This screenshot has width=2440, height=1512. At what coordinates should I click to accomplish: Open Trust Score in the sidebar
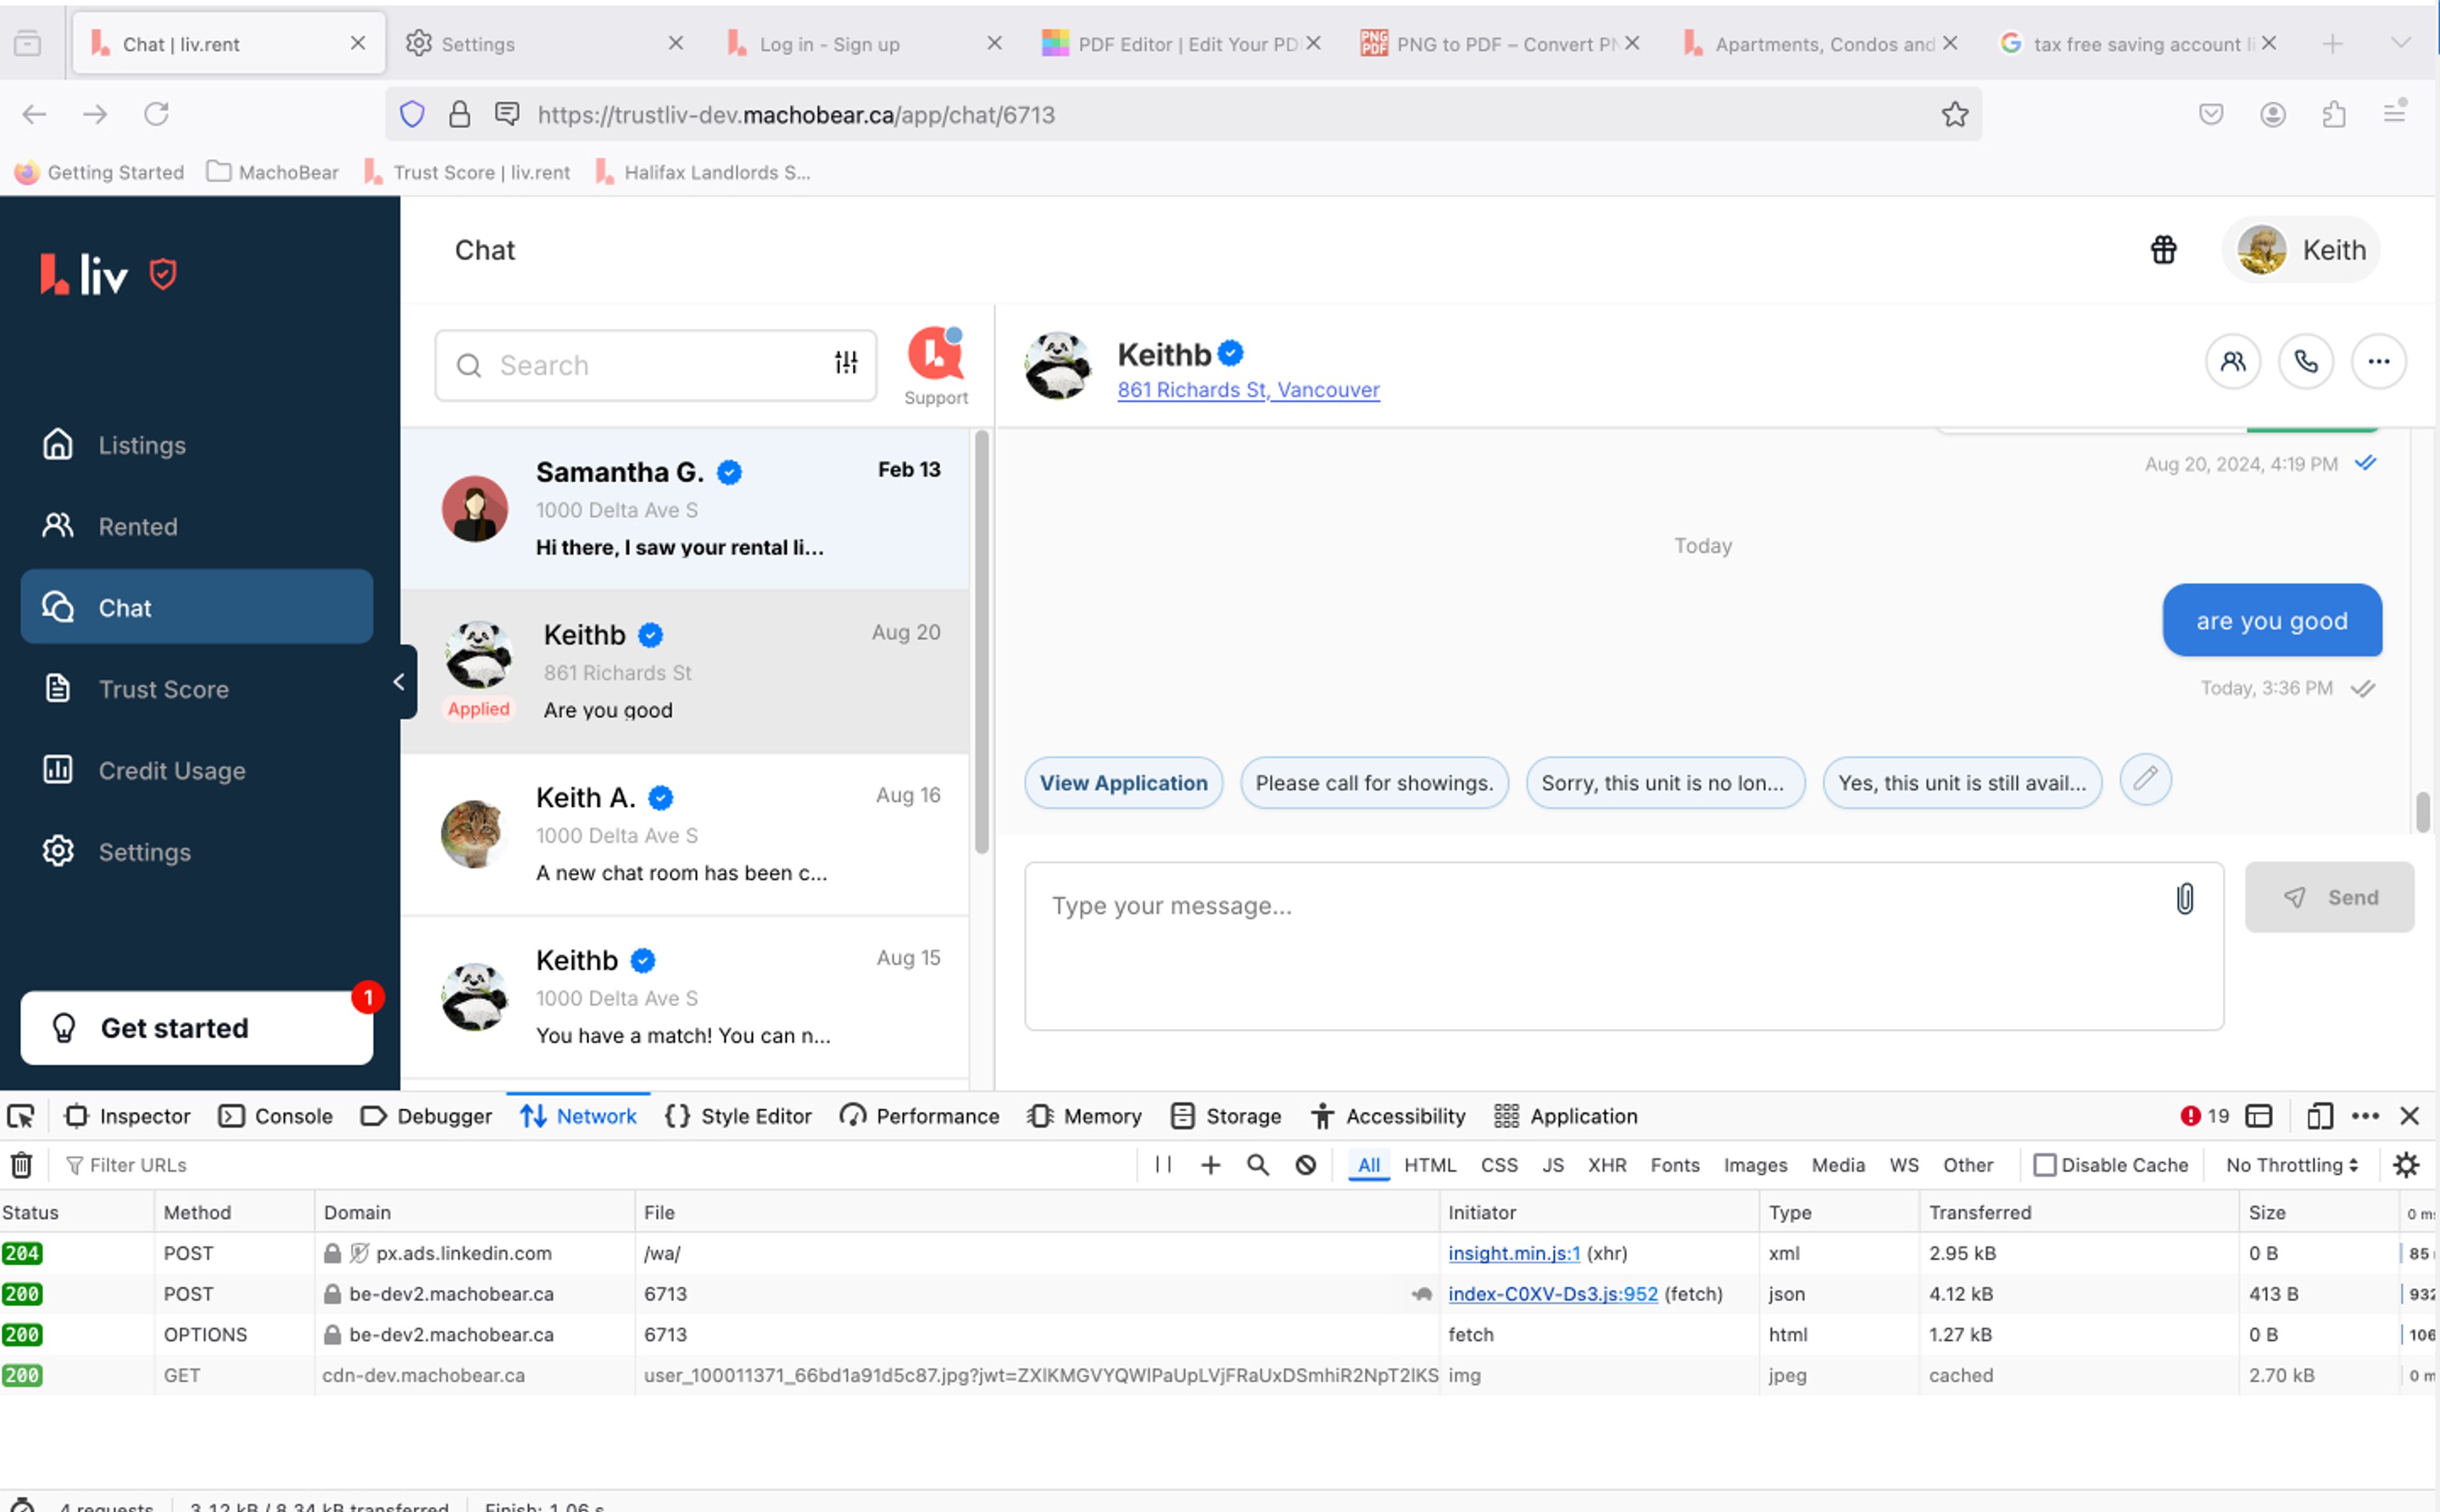pos(163,689)
